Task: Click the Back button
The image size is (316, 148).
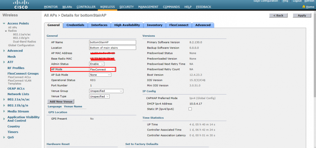Action: click(x=278, y=16)
